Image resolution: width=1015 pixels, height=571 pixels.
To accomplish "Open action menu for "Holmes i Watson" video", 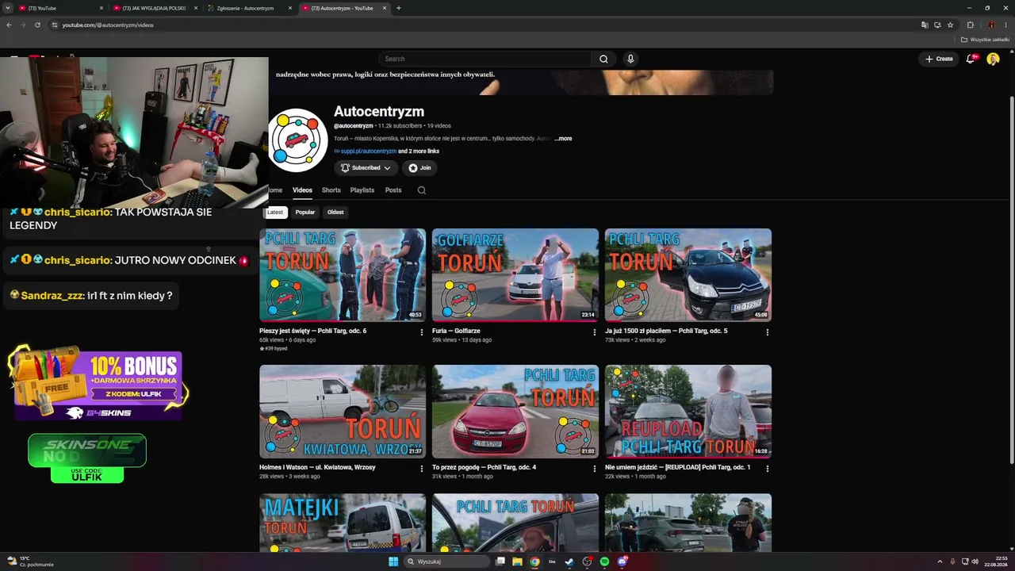I will pyautogui.click(x=422, y=469).
